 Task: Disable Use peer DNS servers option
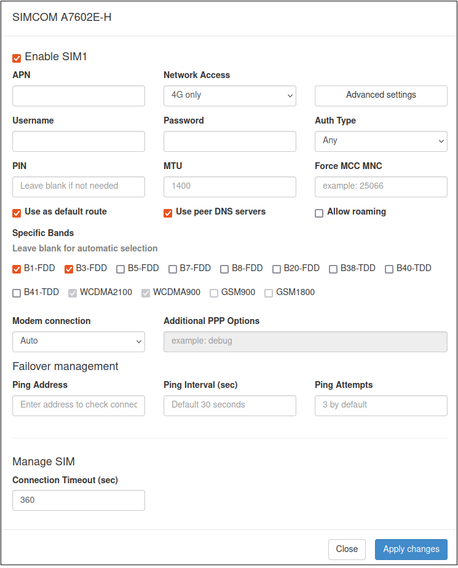(167, 213)
